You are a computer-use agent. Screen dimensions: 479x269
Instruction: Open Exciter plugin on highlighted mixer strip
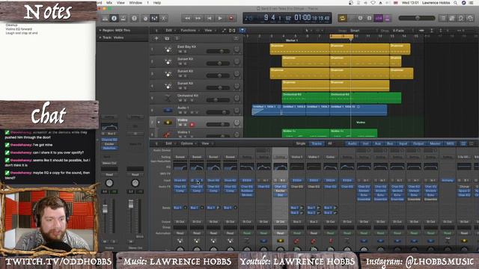(x=280, y=191)
